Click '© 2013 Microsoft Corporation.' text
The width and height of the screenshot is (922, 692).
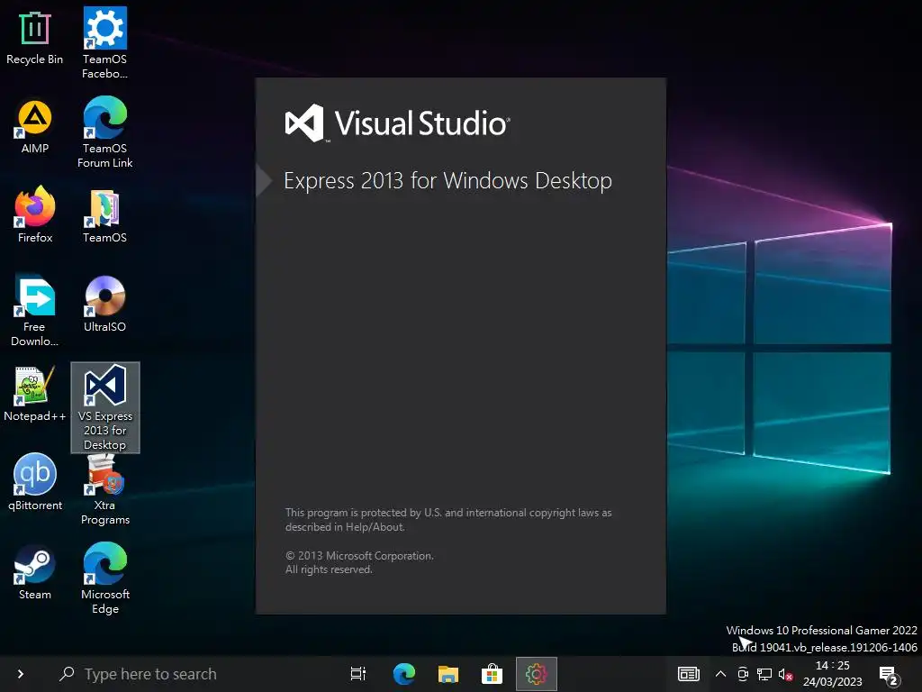pos(359,555)
